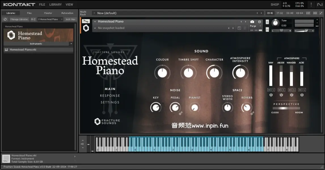Click the Fracture Sounds hexagon icon under wrench
The image size is (325, 170).
(86, 28)
